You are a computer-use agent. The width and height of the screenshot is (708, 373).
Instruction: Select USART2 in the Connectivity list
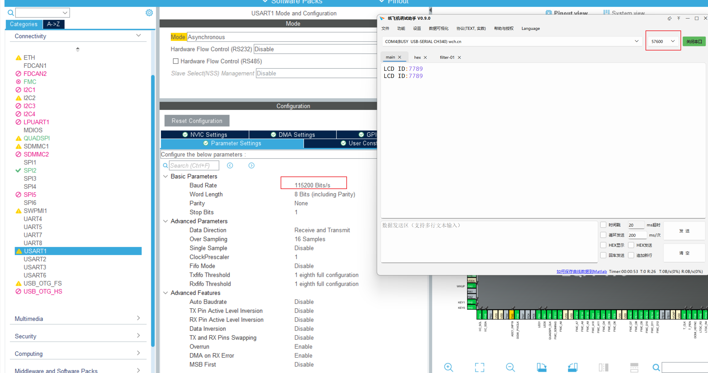35,259
